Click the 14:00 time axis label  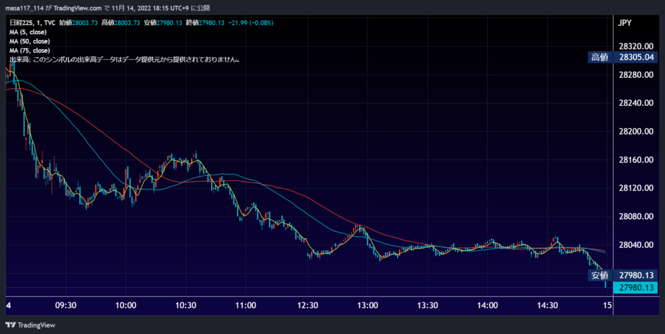[x=487, y=305]
